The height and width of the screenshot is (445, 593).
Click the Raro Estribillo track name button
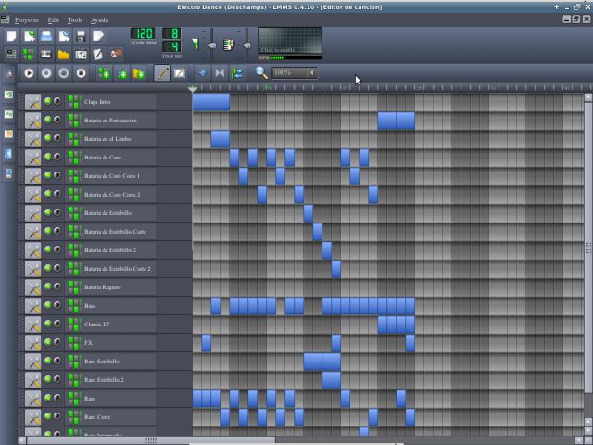tap(111, 362)
